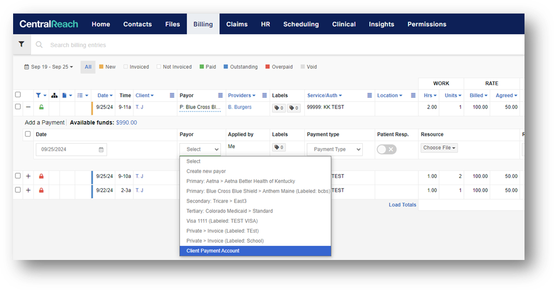Open the Hrs column dropdown
554x290 pixels.
click(430, 96)
